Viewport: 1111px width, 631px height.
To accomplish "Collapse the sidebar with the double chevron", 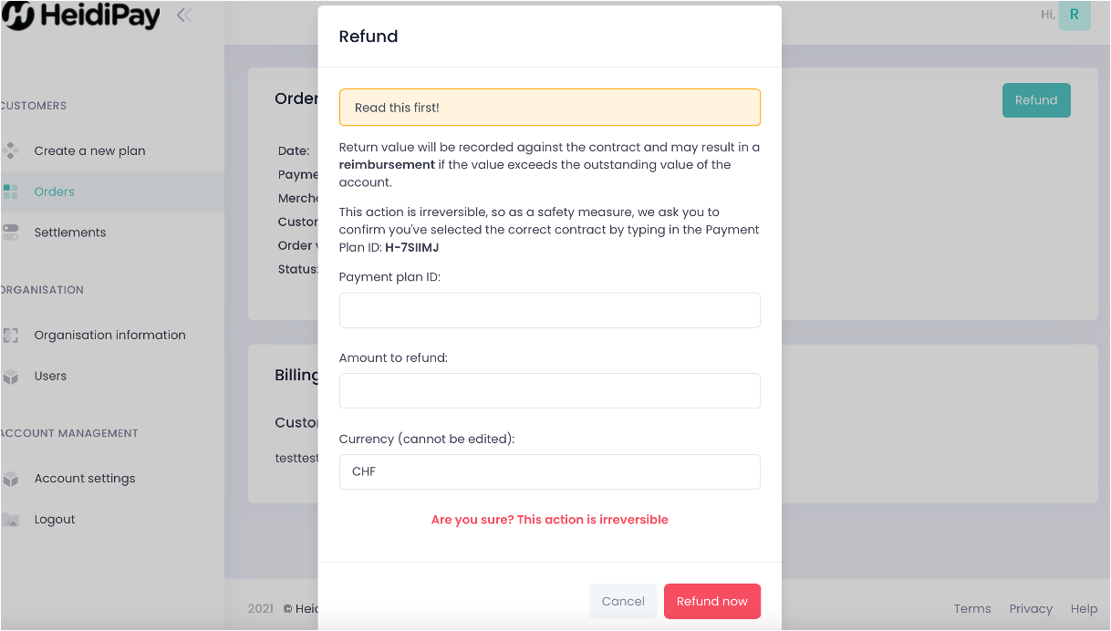I will 182,14.
